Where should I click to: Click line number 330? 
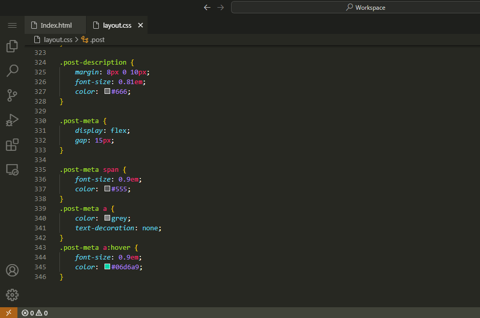[40, 121]
